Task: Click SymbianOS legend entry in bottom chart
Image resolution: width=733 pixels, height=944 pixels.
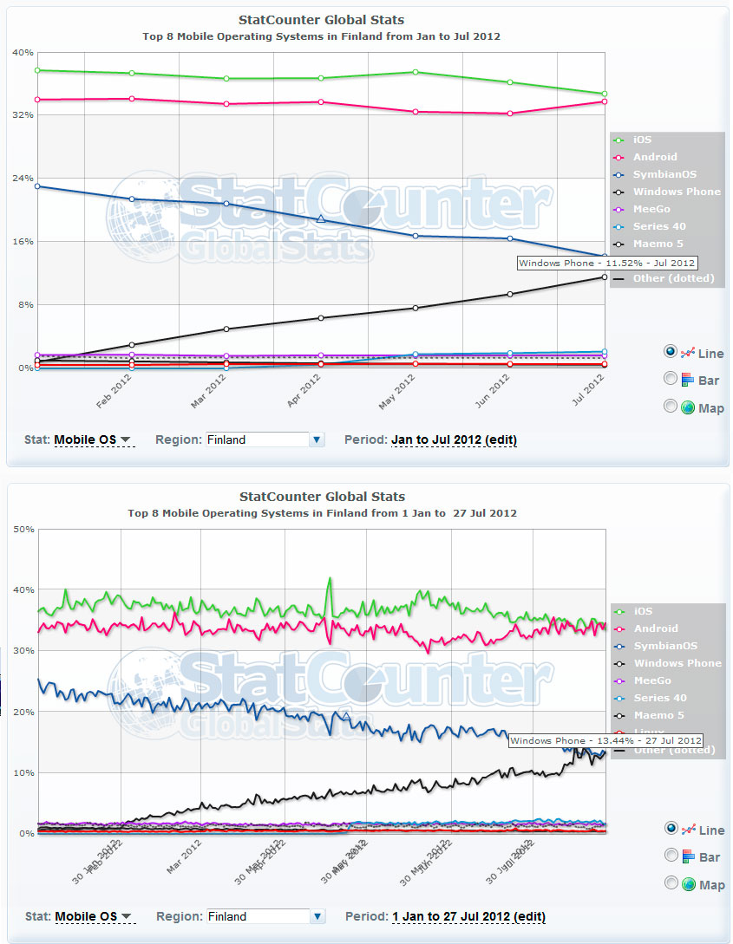Action: click(656, 646)
